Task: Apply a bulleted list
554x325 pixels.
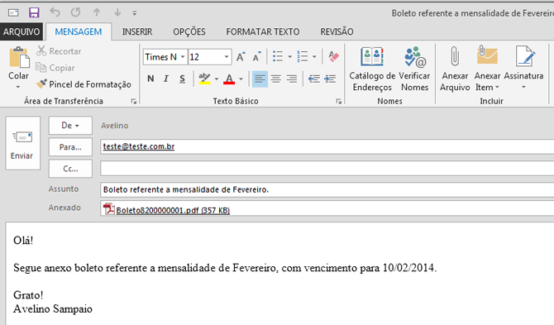Action: [x=278, y=56]
